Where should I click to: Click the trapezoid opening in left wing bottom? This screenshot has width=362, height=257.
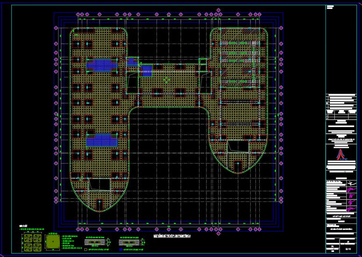pyautogui.click(x=100, y=184)
